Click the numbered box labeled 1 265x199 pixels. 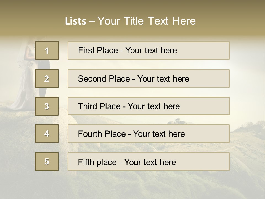(47, 51)
